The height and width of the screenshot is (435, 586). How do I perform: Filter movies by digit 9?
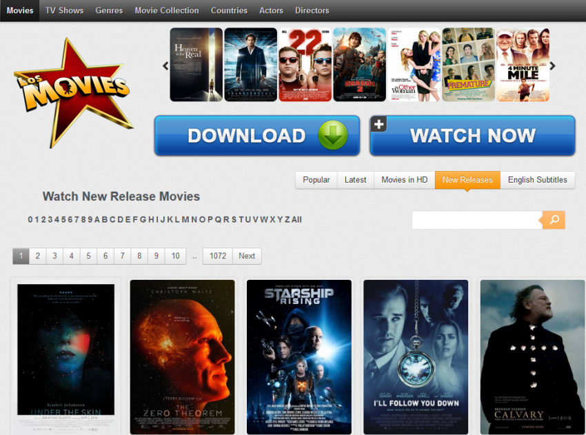[x=90, y=219]
